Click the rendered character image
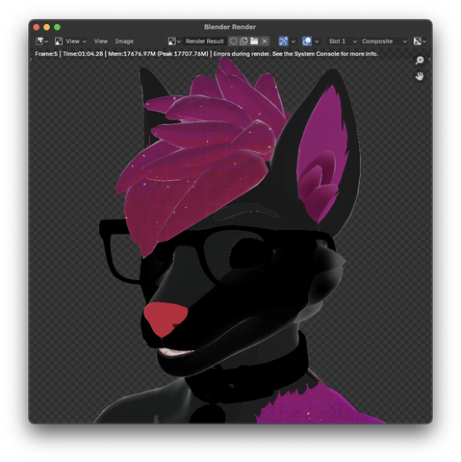 point(230,241)
